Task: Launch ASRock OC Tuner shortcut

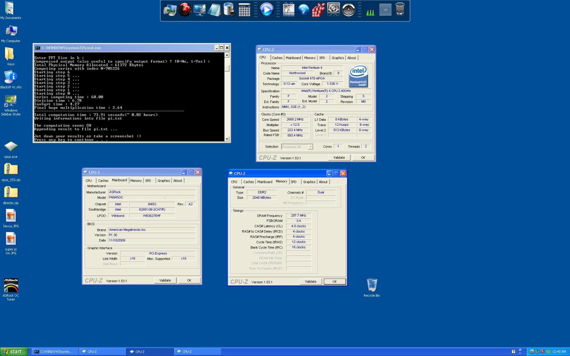Action: click(11, 289)
